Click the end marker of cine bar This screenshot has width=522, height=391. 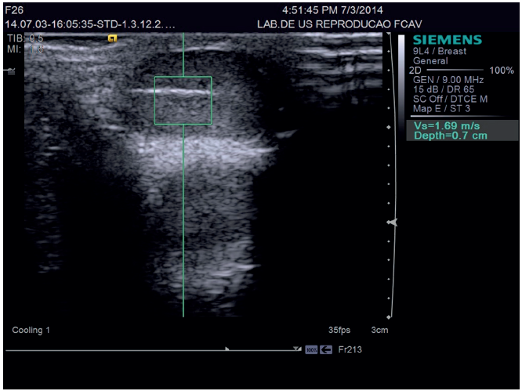[x=297, y=349]
